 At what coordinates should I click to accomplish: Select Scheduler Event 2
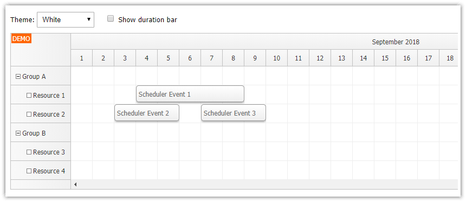(147, 113)
